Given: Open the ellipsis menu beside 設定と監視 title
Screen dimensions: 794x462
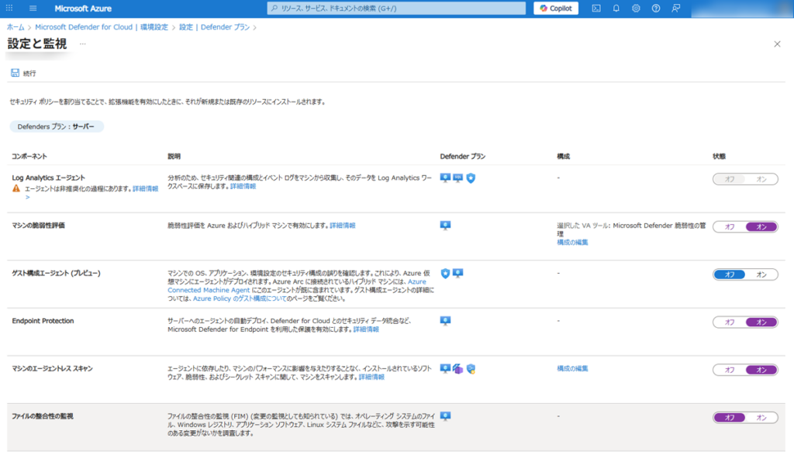Looking at the screenshot, I should 82,44.
